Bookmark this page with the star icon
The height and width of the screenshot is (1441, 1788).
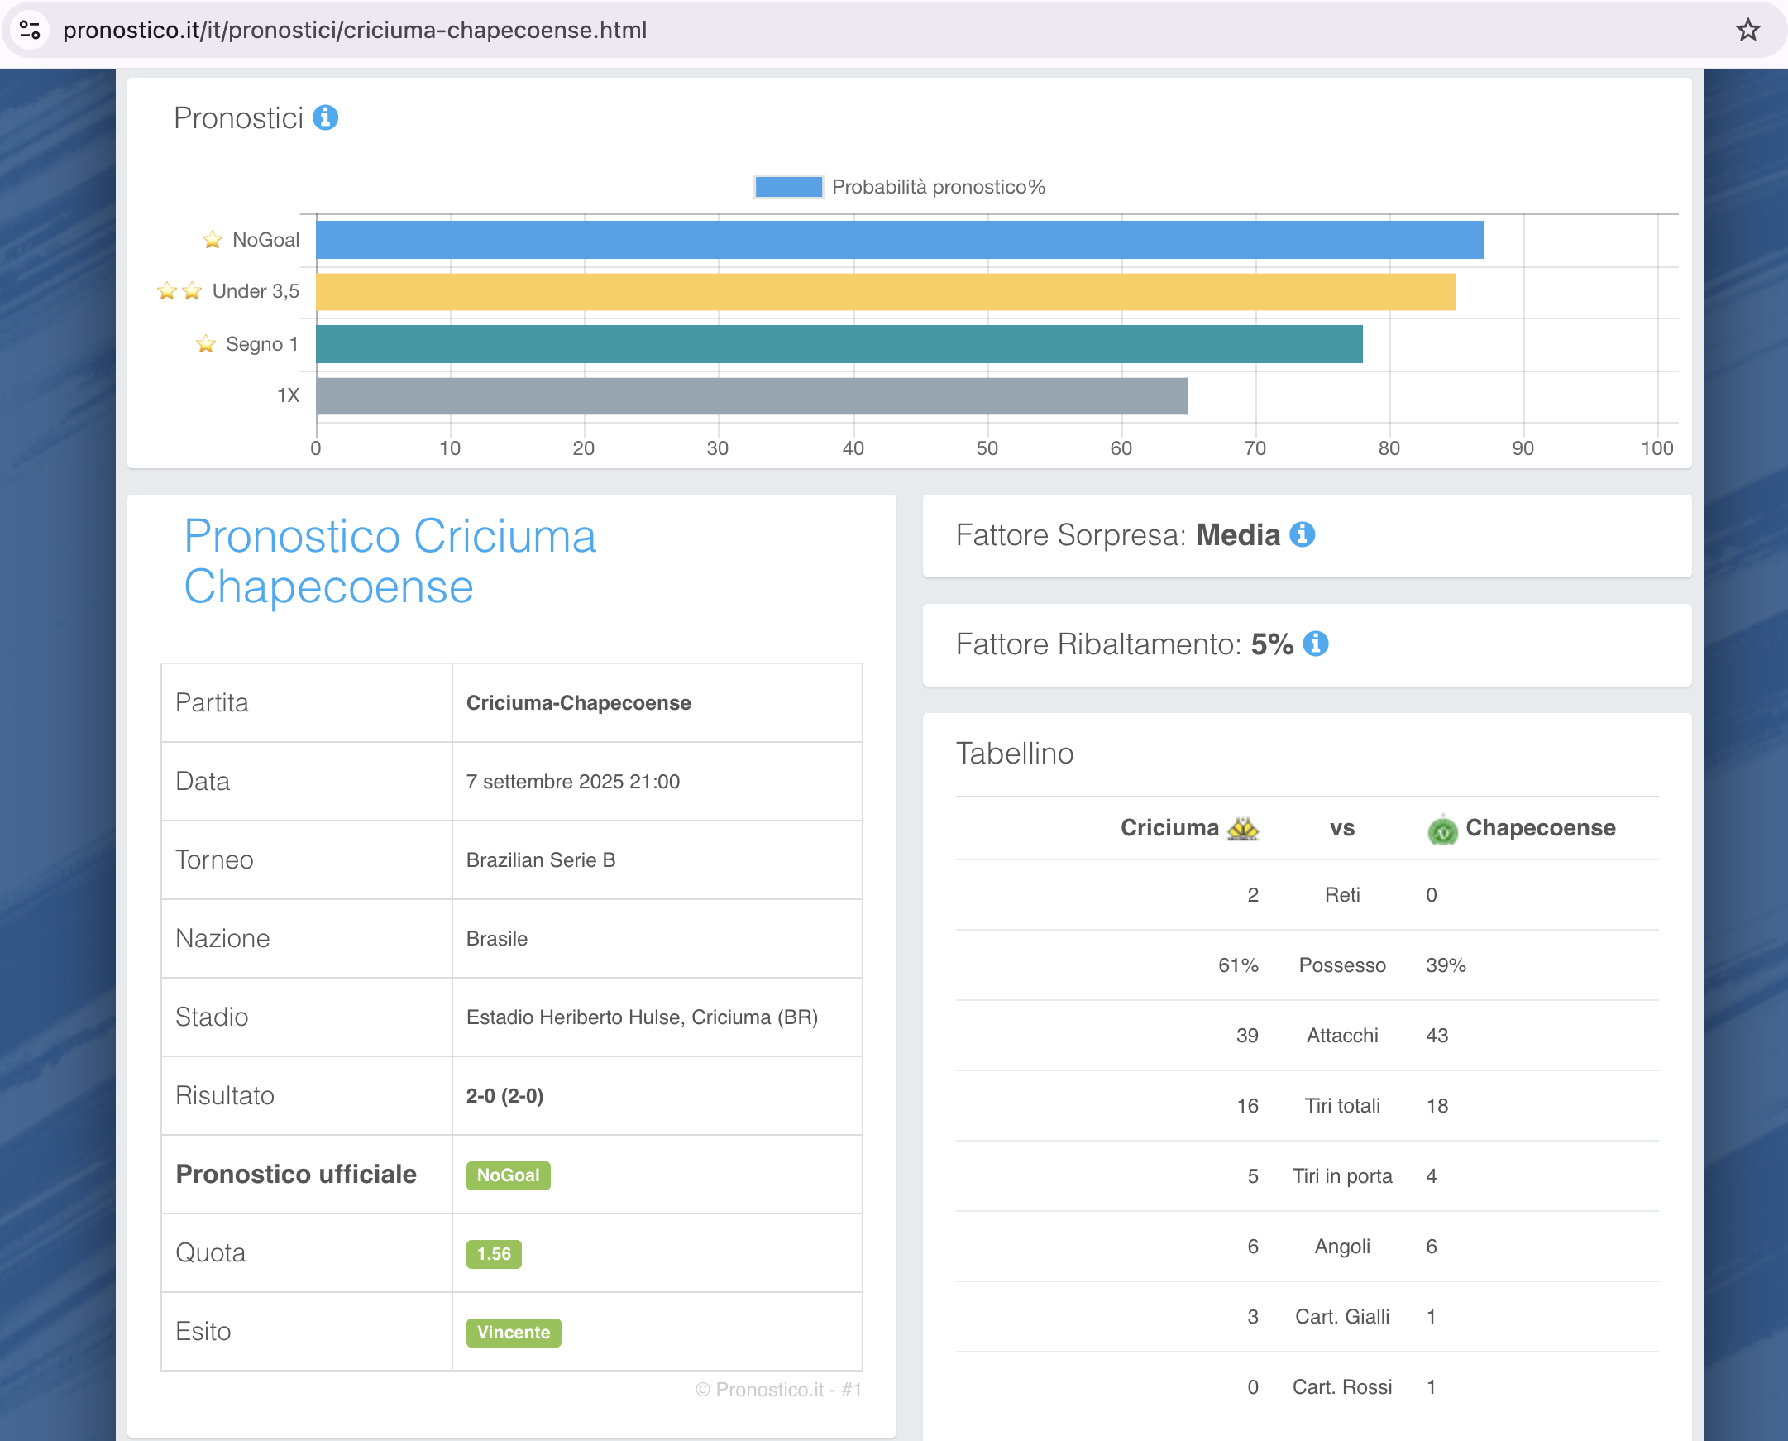pos(1747,30)
